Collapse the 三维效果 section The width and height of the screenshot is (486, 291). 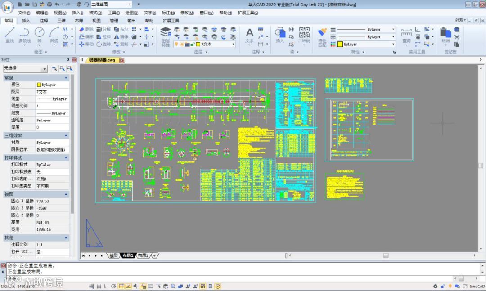click(66, 135)
